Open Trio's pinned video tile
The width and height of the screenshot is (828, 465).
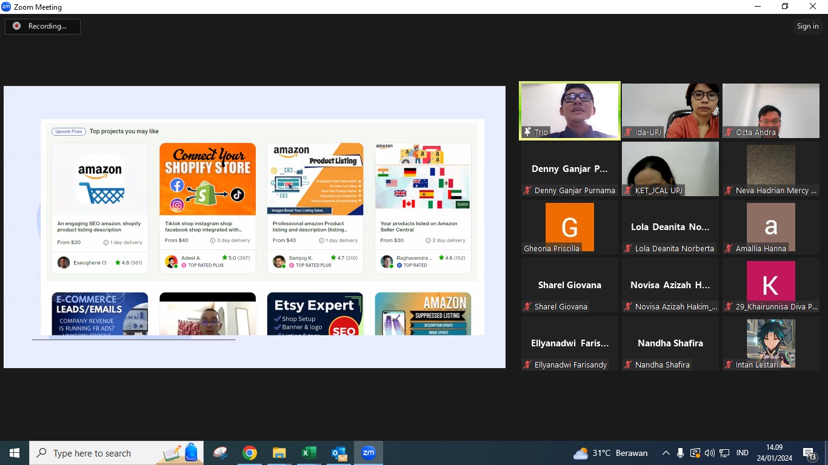coord(570,111)
